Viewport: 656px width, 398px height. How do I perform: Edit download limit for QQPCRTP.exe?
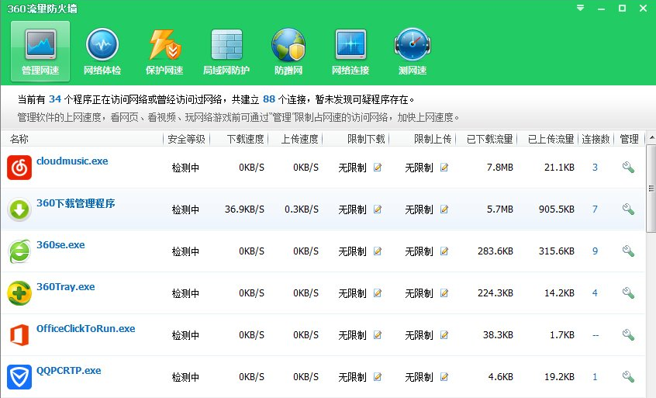tap(378, 376)
